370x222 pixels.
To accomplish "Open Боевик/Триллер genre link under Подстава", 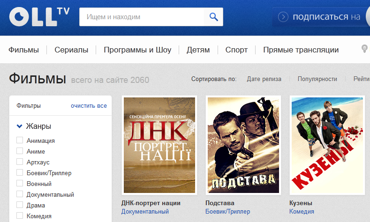I will point(228,211).
